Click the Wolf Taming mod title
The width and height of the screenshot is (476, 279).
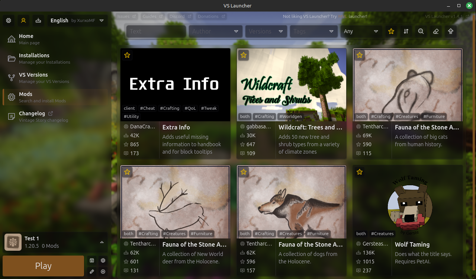(412, 244)
